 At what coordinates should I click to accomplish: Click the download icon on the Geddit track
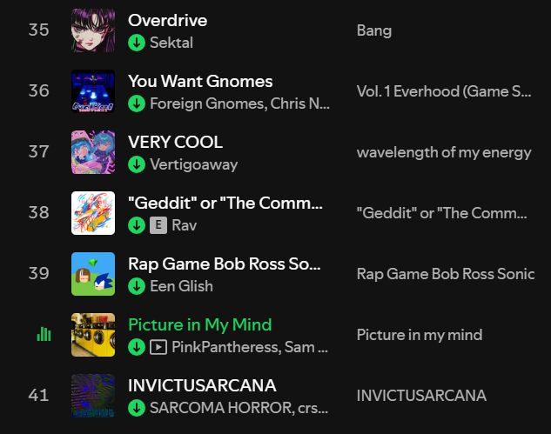point(137,225)
